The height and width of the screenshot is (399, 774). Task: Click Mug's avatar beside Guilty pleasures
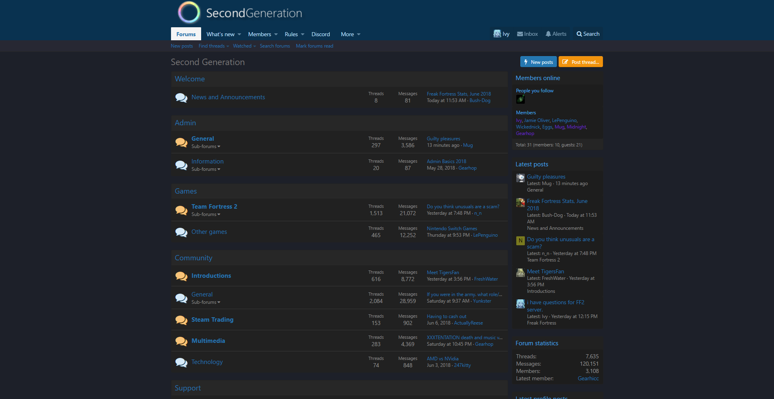(520, 178)
